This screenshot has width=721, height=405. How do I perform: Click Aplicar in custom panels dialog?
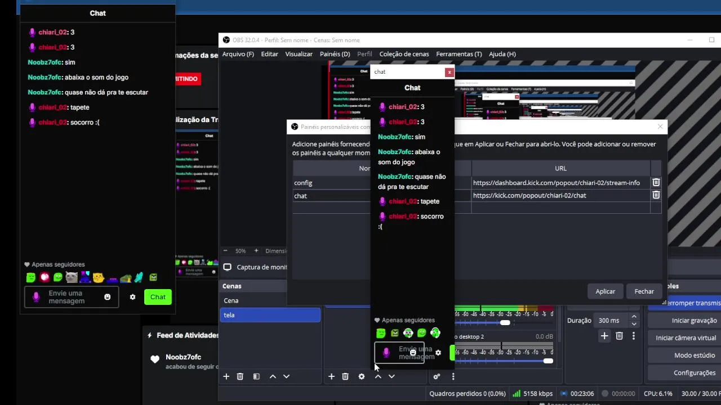(605, 291)
